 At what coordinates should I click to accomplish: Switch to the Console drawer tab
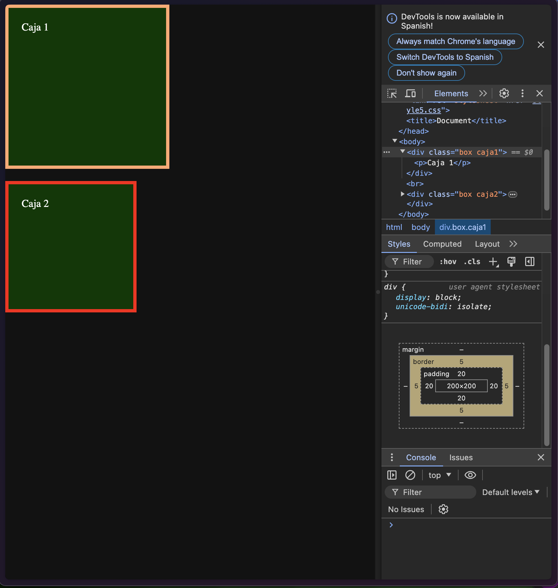[421, 458]
